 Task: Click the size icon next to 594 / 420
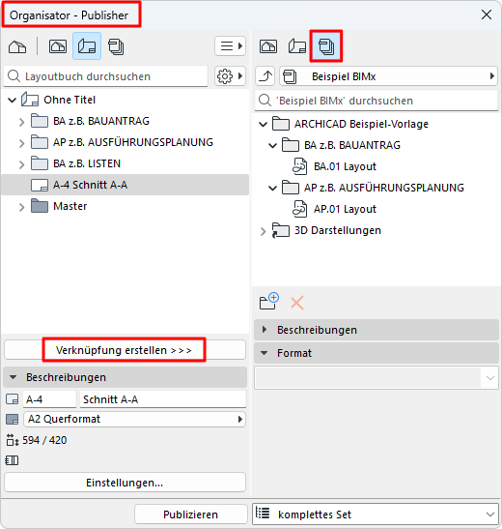pyautogui.click(x=13, y=440)
